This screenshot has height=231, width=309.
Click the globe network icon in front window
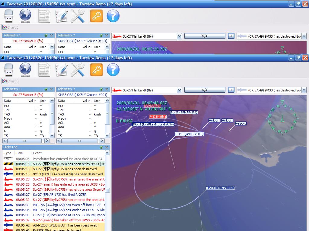point(25,69)
